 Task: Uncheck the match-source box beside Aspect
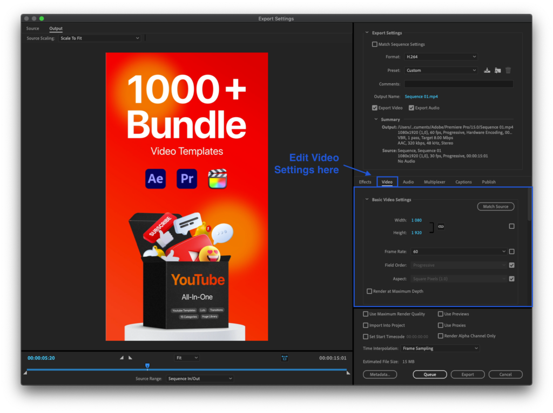click(x=512, y=279)
